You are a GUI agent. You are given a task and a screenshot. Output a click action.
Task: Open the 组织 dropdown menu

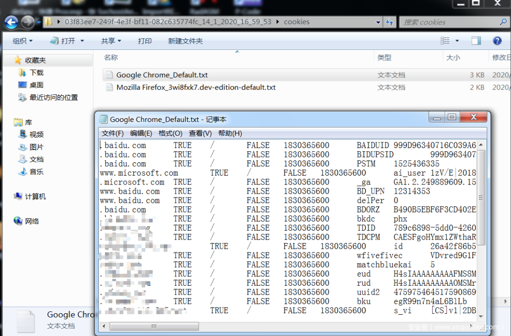tap(22, 41)
